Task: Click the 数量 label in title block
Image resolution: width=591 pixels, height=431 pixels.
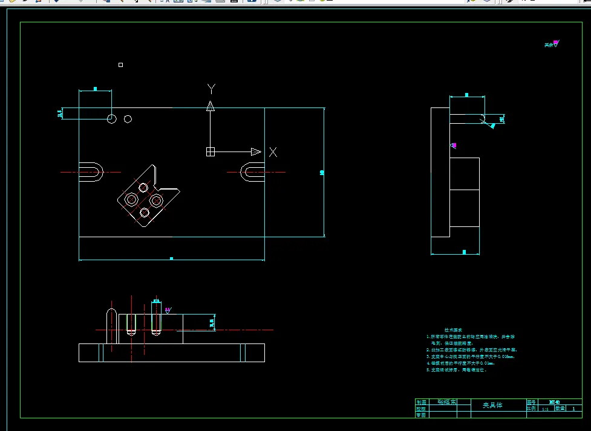Action: pyautogui.click(x=560, y=409)
